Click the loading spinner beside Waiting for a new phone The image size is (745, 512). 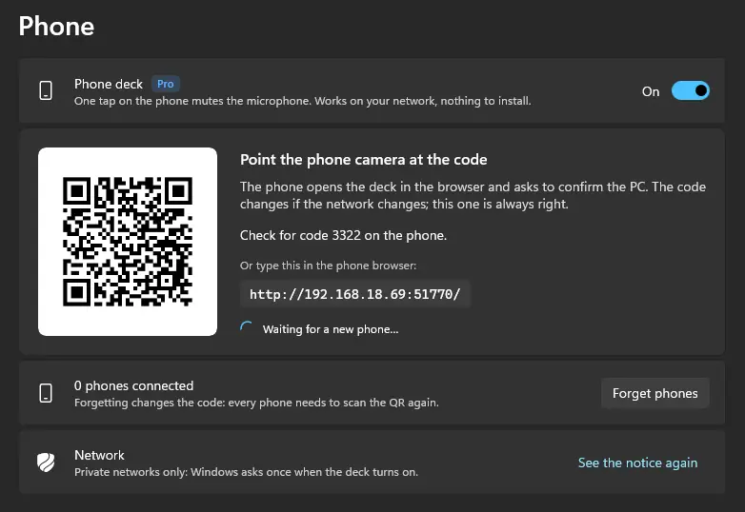pos(246,328)
